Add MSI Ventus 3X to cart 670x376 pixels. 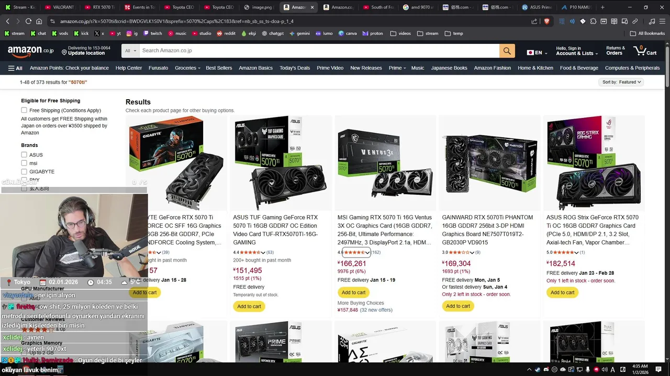[354, 292]
